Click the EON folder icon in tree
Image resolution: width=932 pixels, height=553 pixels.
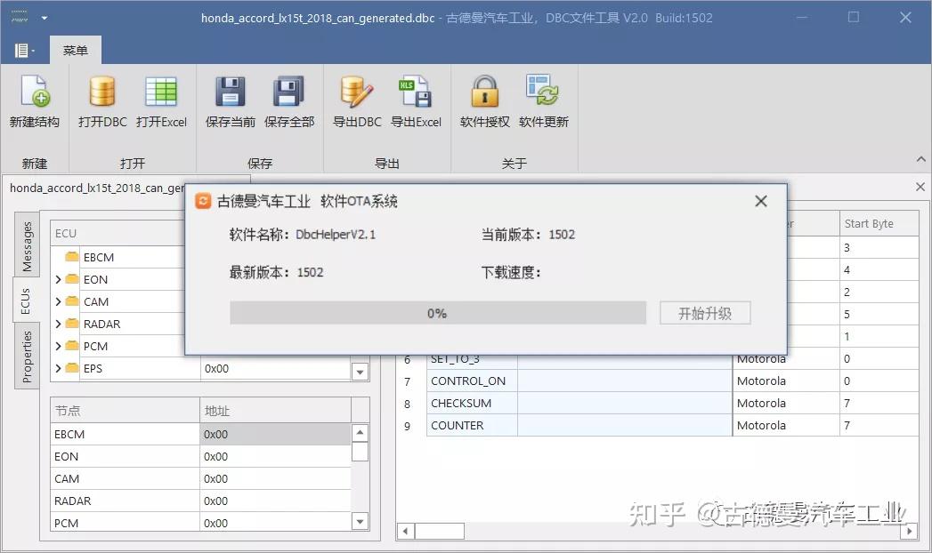(x=72, y=279)
